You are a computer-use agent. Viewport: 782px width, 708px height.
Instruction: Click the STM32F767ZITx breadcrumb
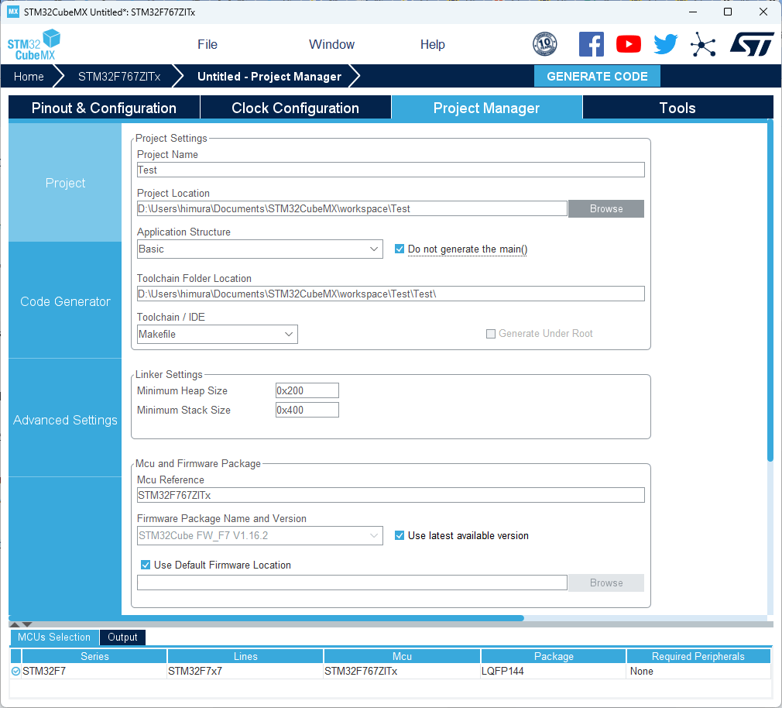[119, 77]
